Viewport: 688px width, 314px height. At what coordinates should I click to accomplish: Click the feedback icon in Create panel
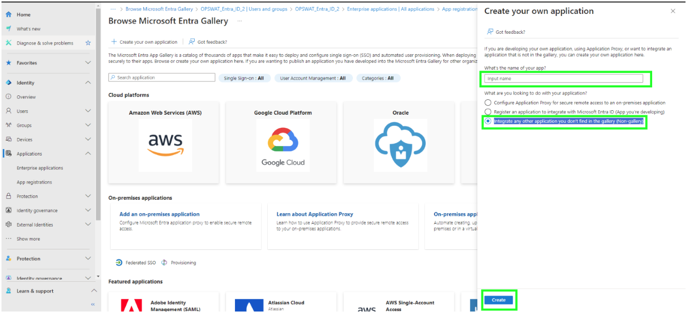tap(490, 32)
